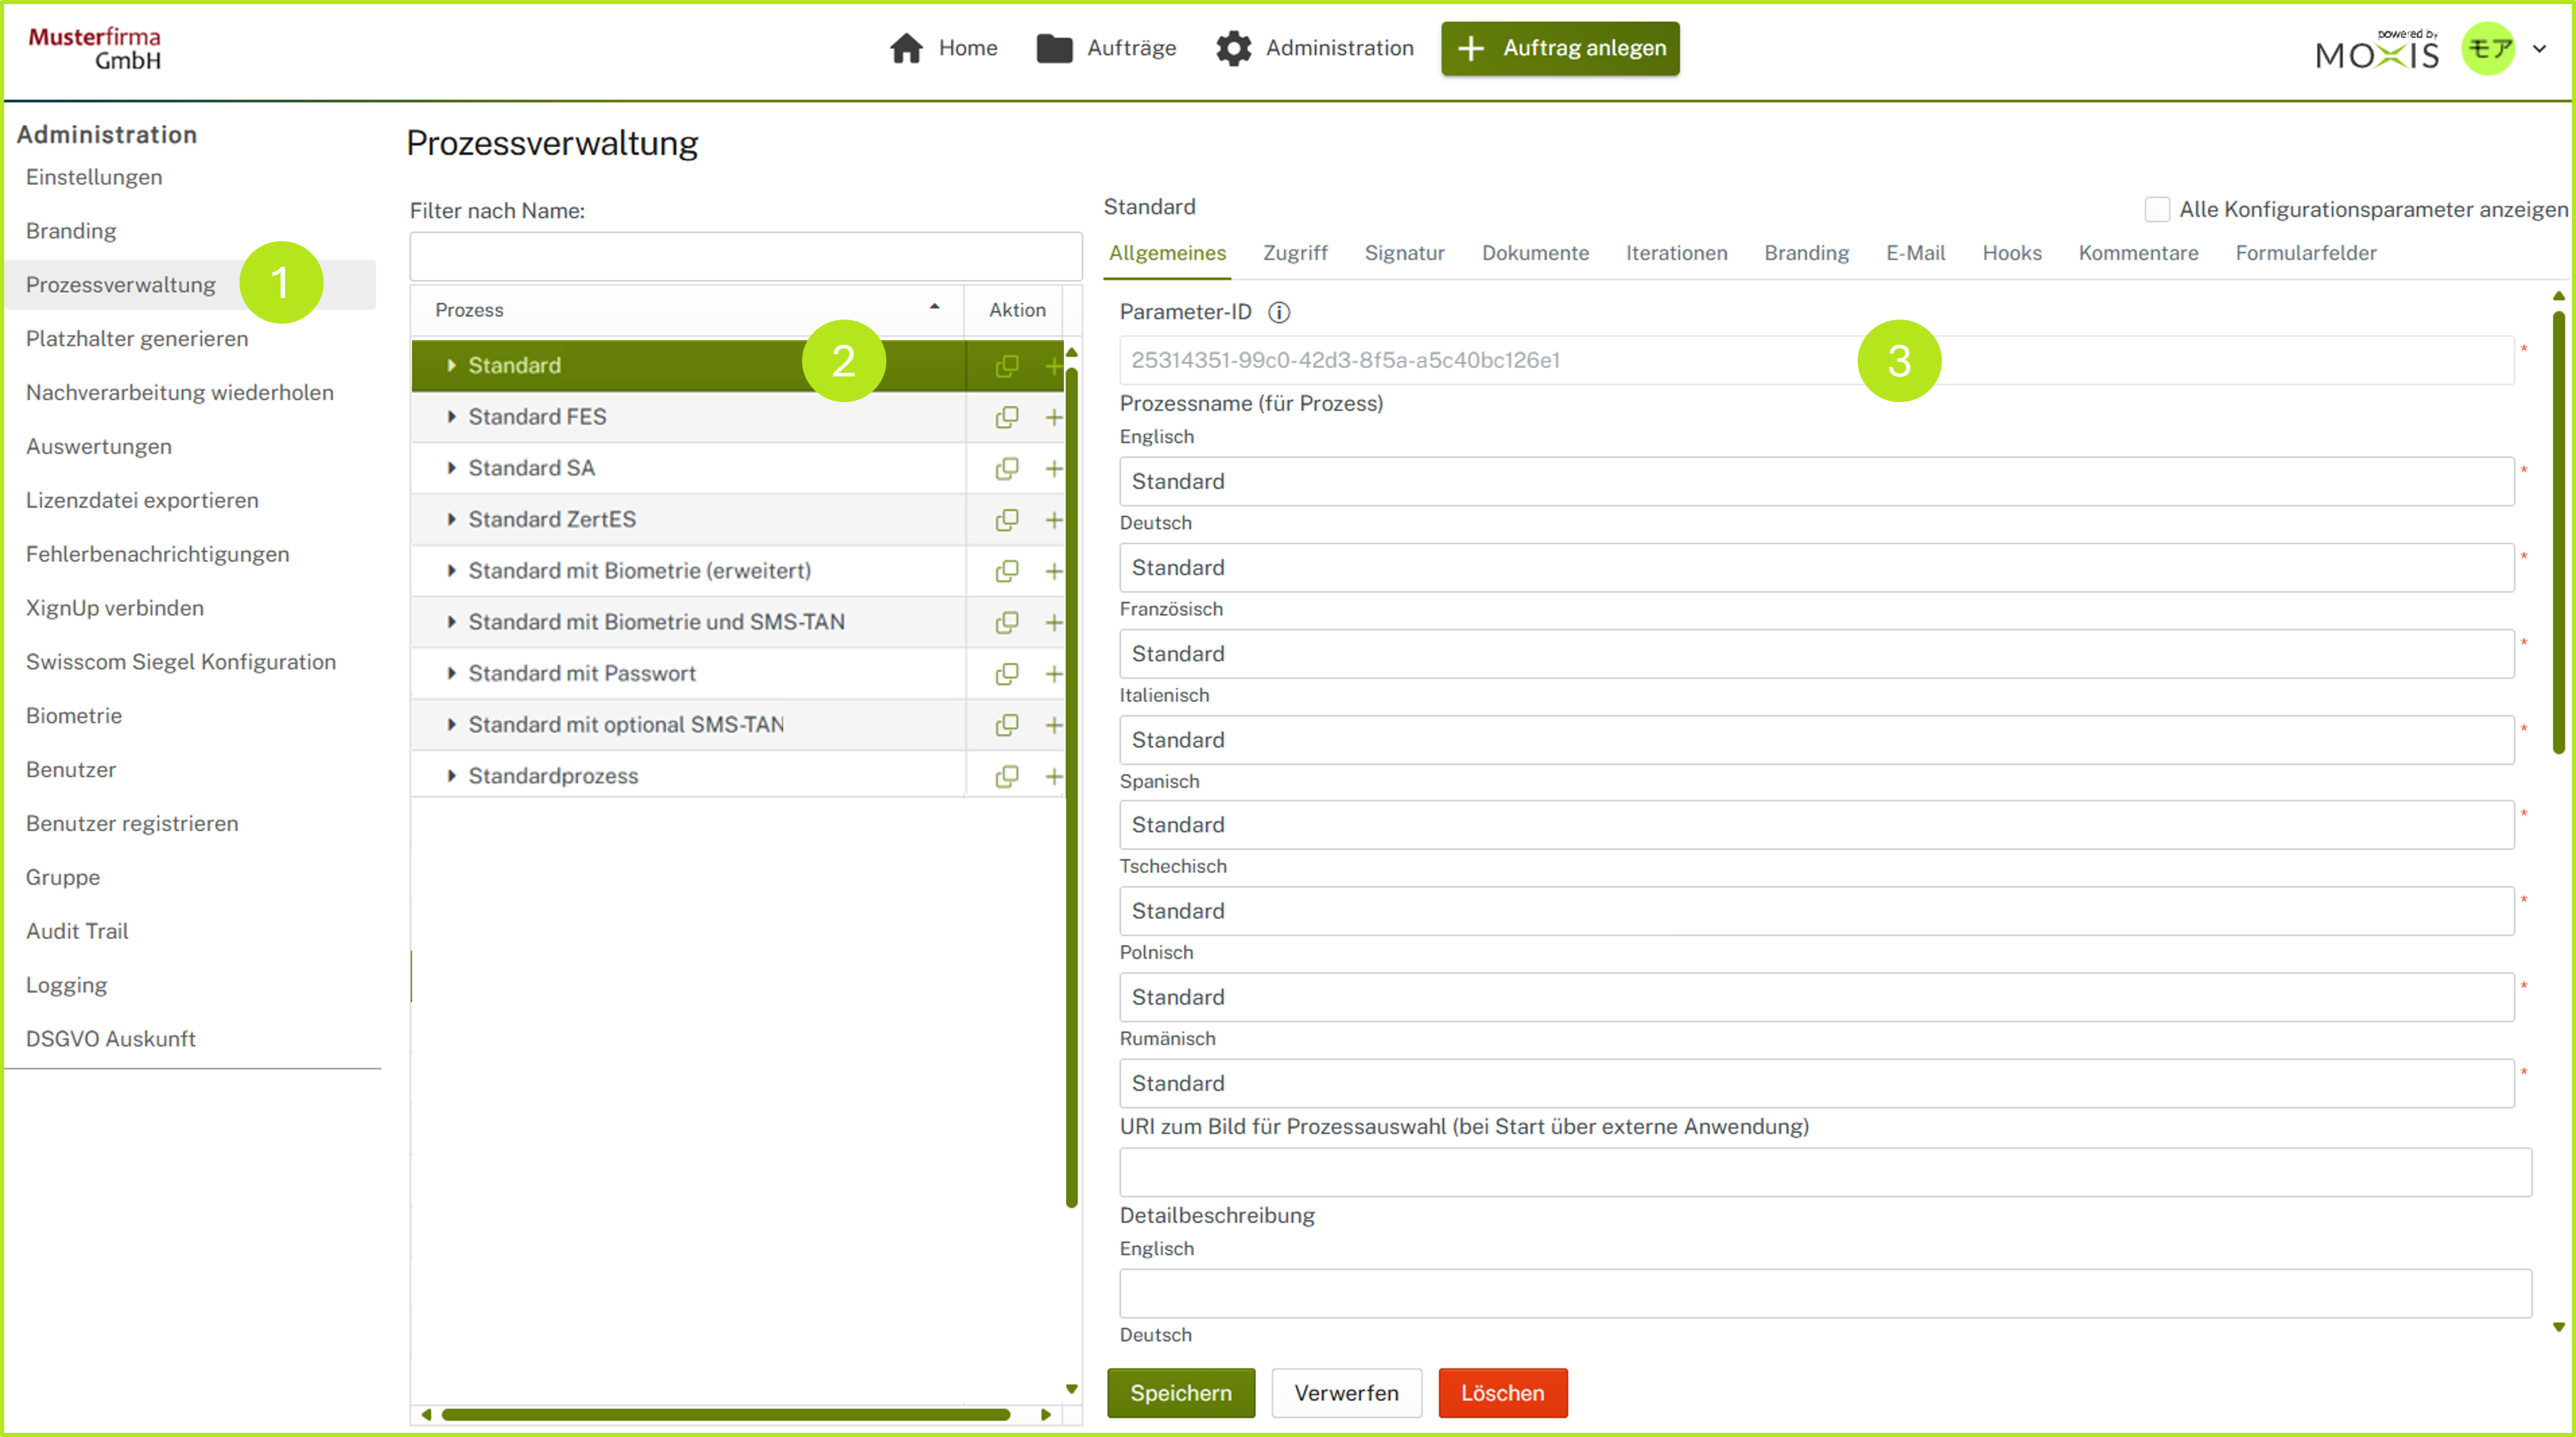Click the copy icon for Standardprozess
The image size is (2576, 1437).
(1006, 776)
